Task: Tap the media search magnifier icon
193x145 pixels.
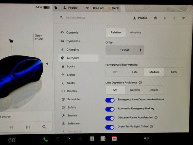Action: point(44,127)
